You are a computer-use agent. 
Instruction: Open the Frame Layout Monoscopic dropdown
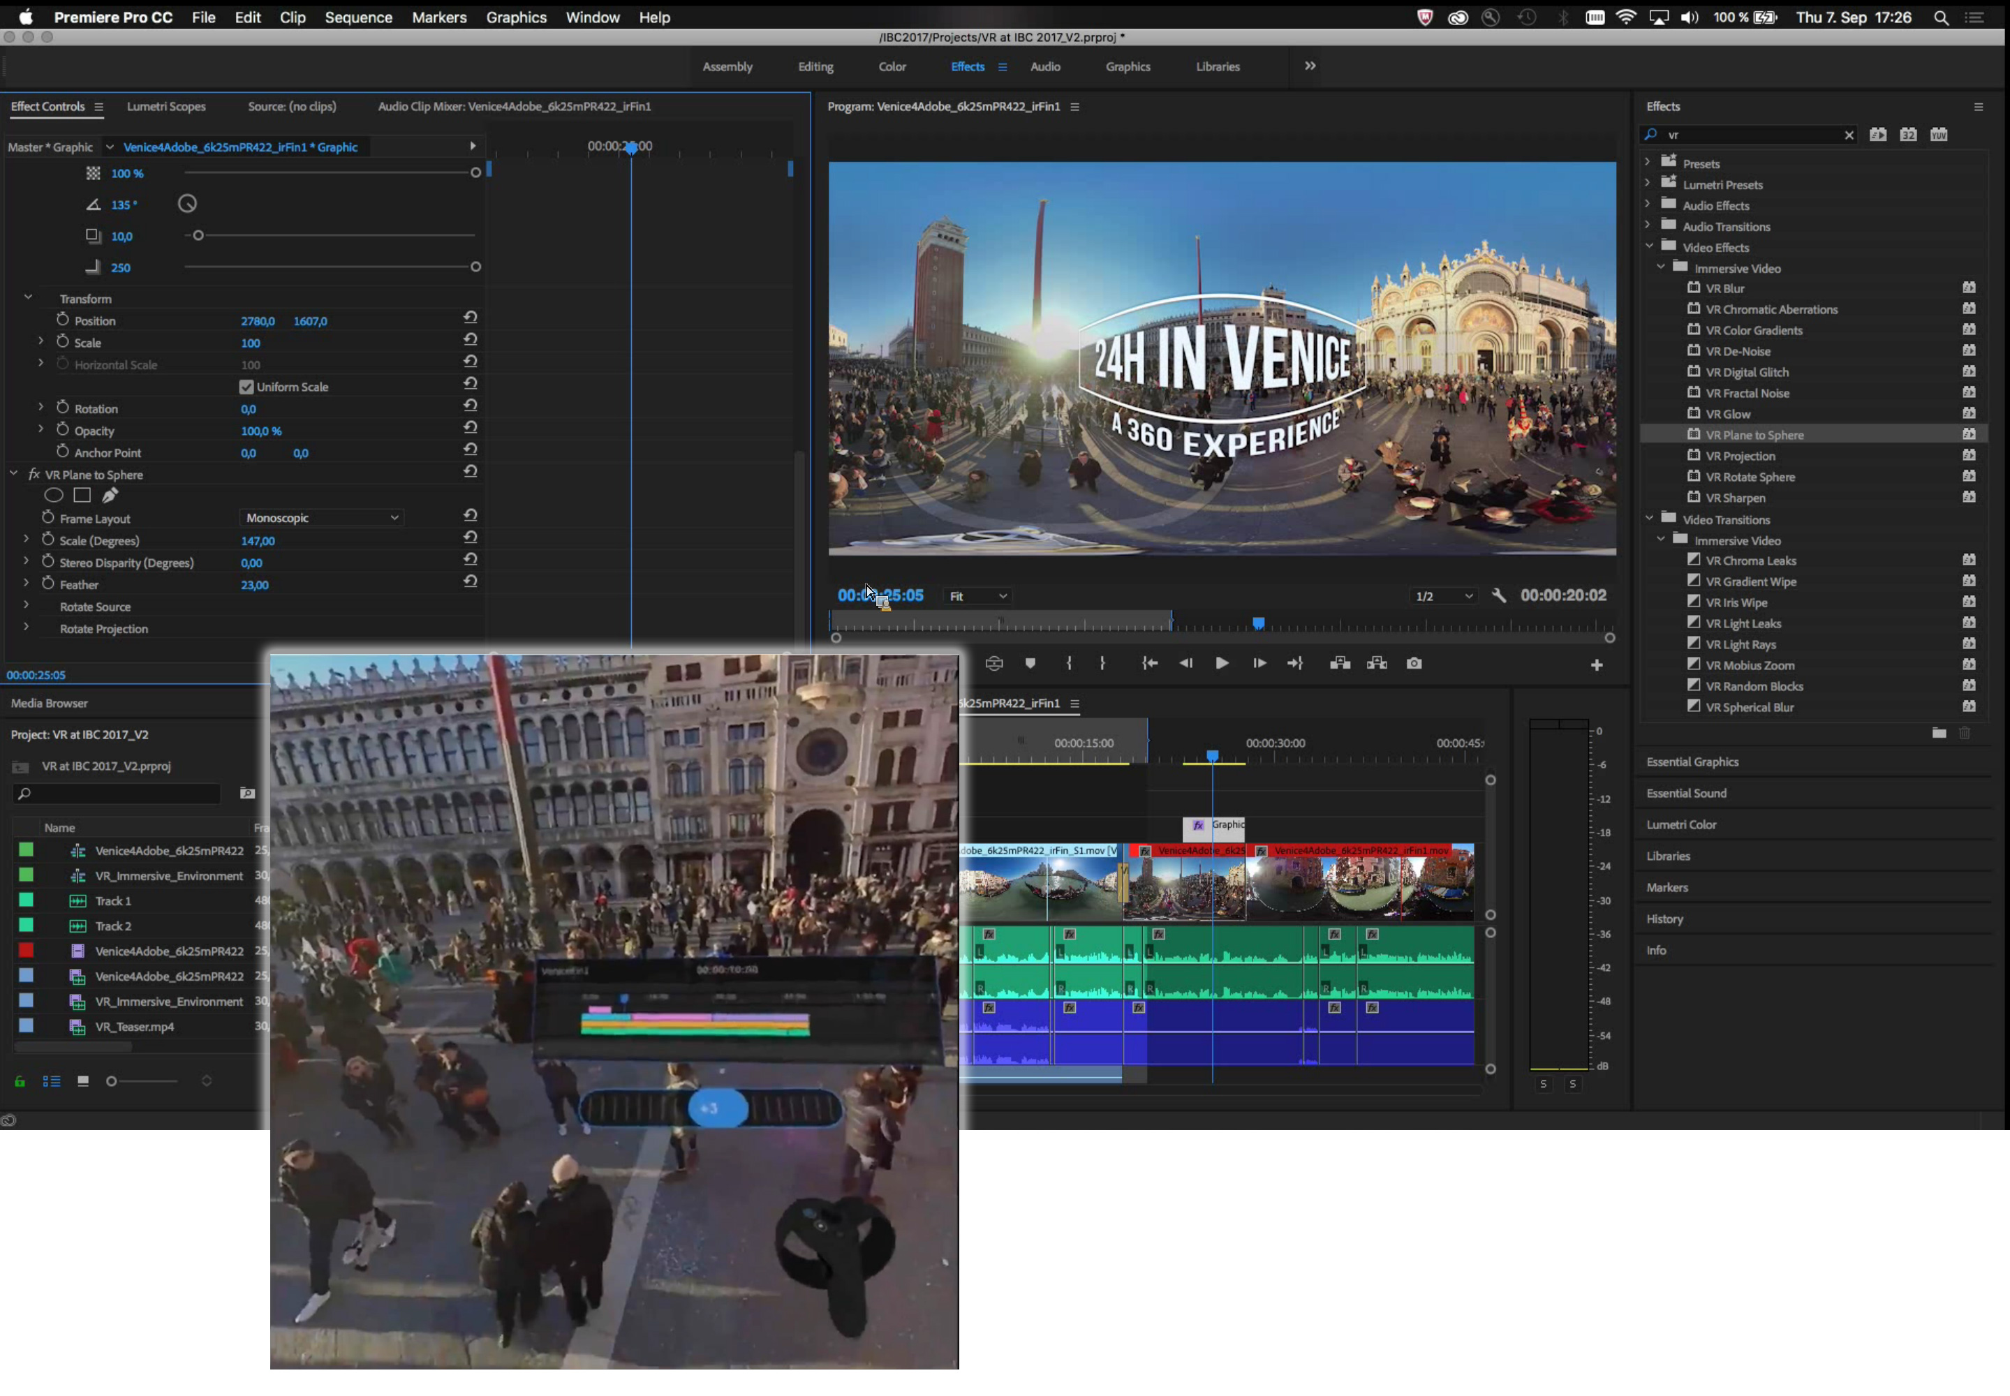(x=322, y=518)
